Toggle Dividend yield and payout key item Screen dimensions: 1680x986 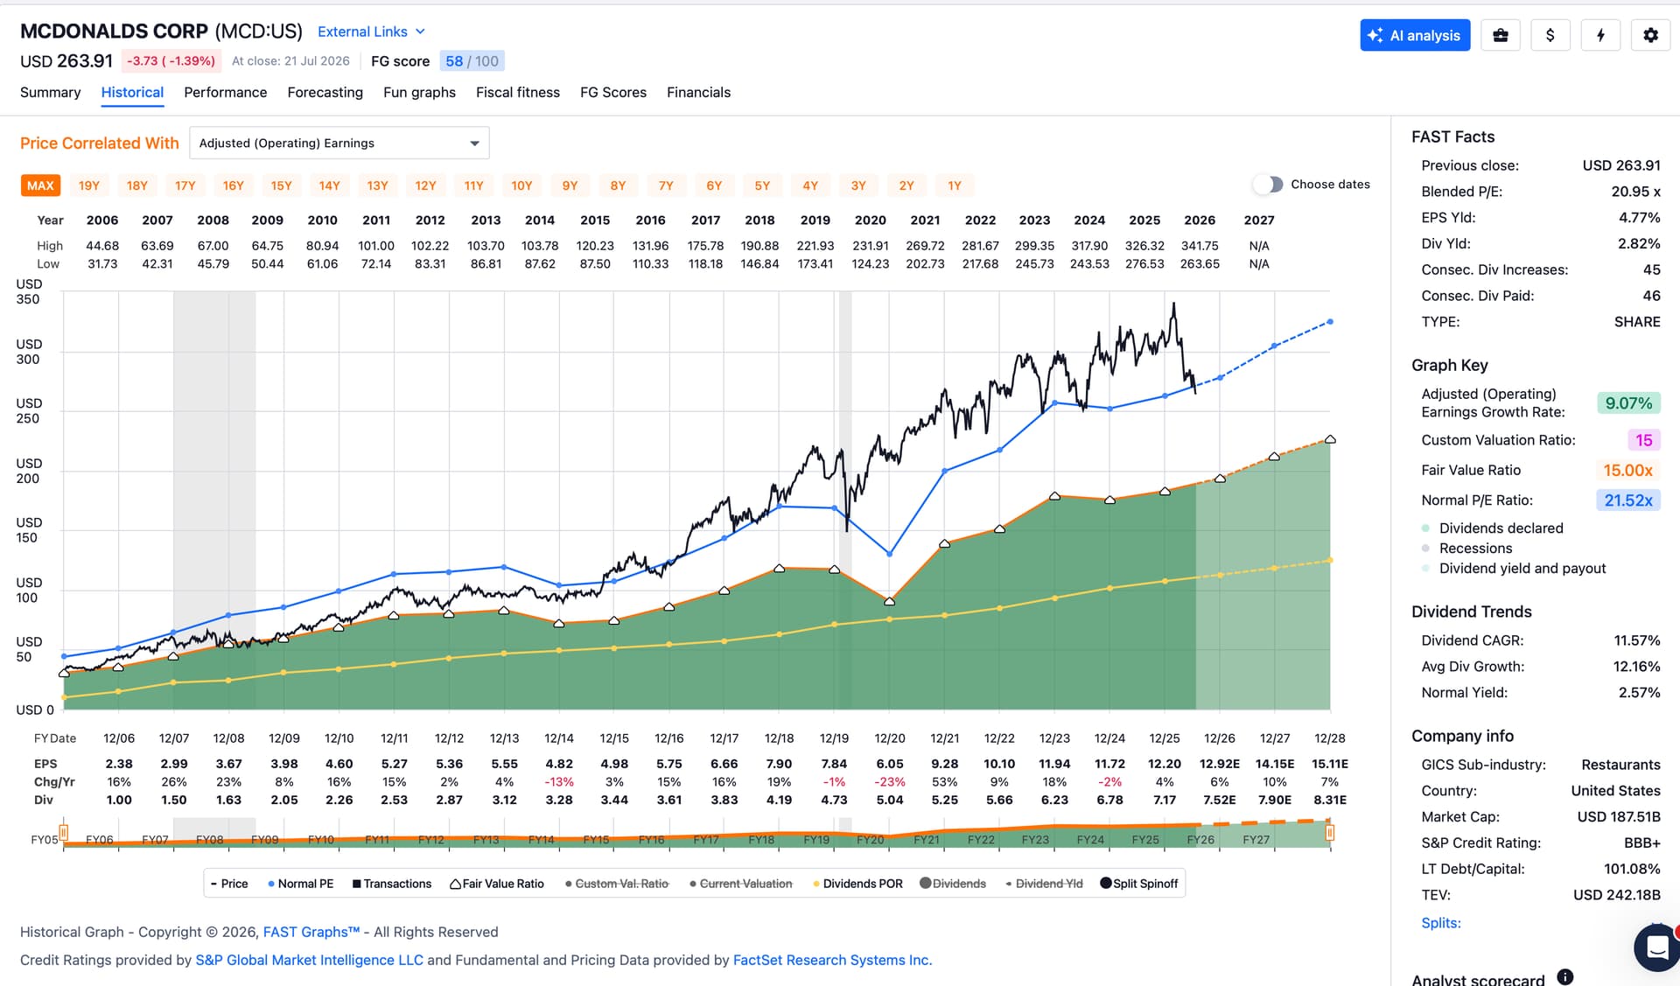pos(1514,569)
